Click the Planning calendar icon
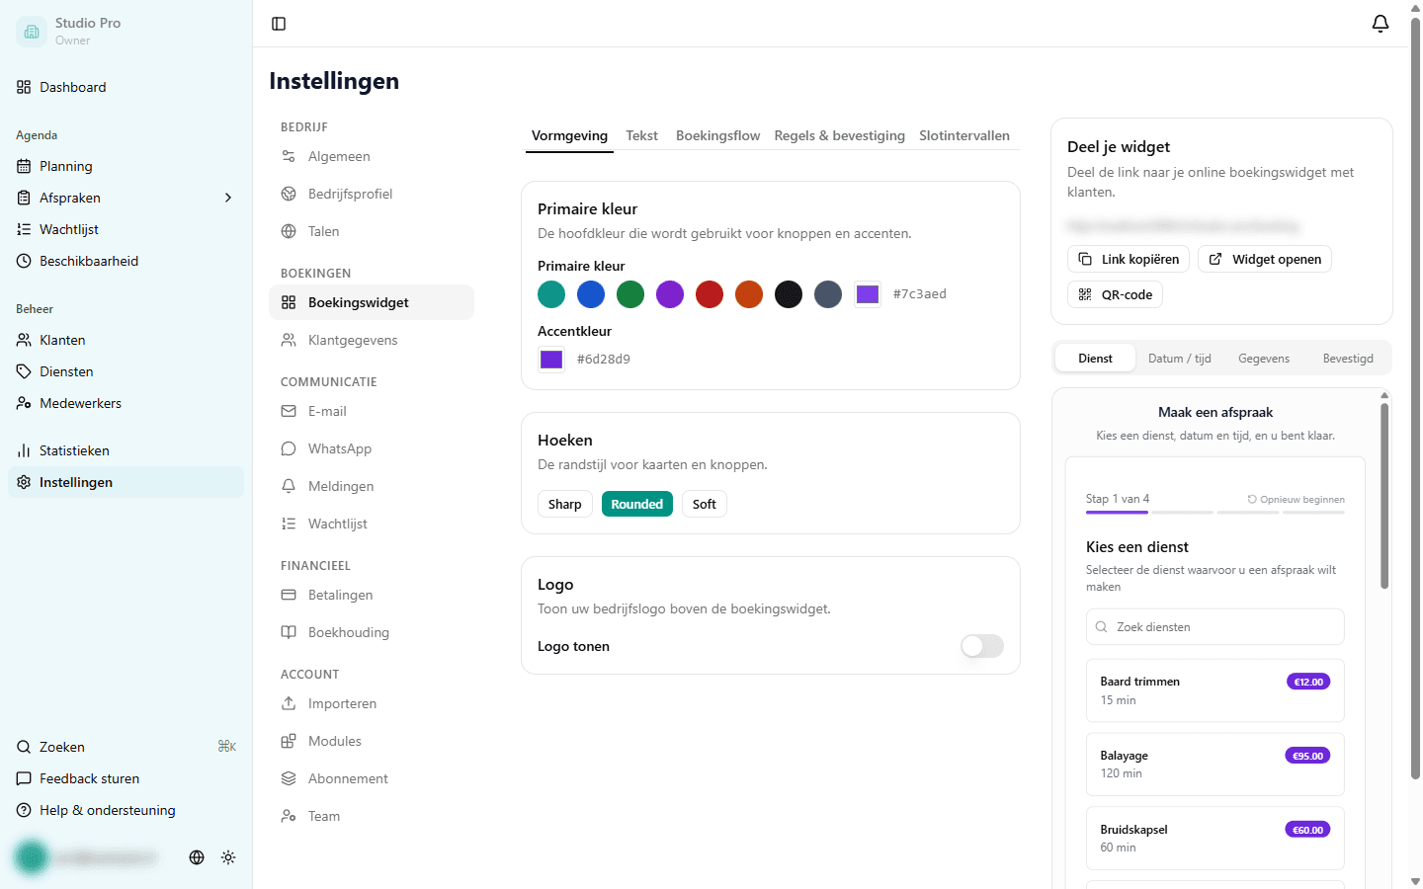1423x889 pixels. (24, 166)
